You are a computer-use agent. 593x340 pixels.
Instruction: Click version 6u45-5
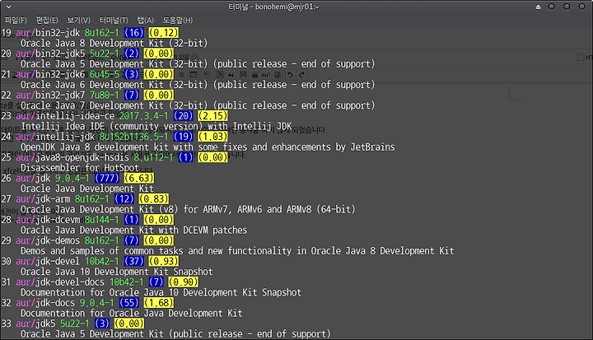tap(105, 75)
